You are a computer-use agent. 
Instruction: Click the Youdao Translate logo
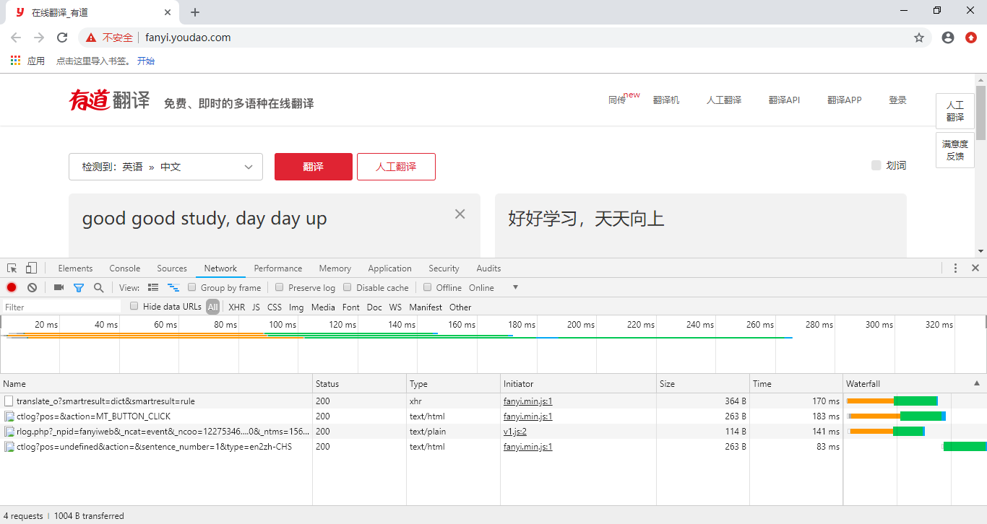(x=110, y=100)
